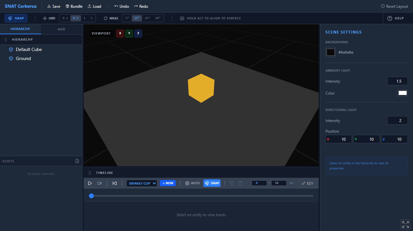Click the paste keyframes icon
This screenshot has width=413, height=231.
[241, 183]
